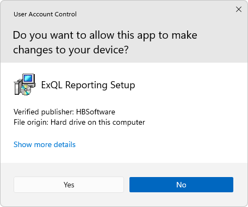Click the ExQL Reporting Setup installer icon
248x207 pixels.
click(24, 84)
